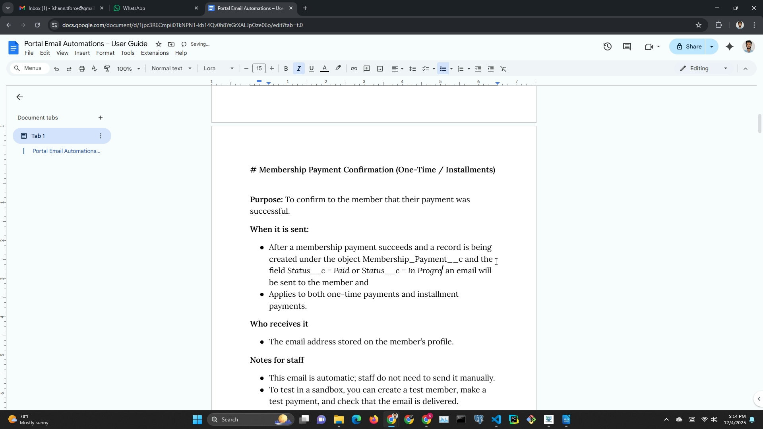Click the paint format roller icon

click(x=107, y=69)
